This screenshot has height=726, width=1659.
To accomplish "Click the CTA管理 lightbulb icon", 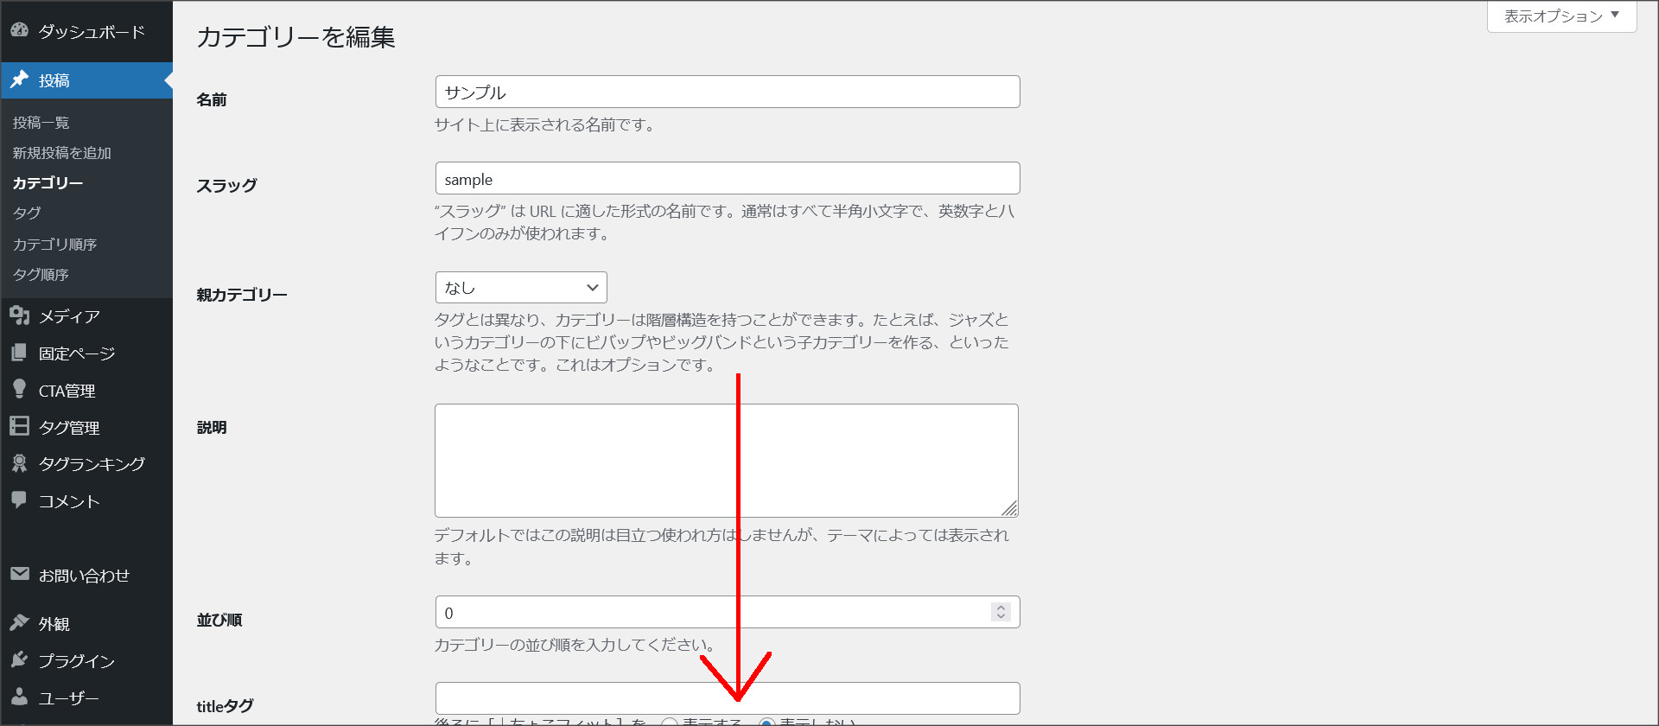I will point(19,389).
